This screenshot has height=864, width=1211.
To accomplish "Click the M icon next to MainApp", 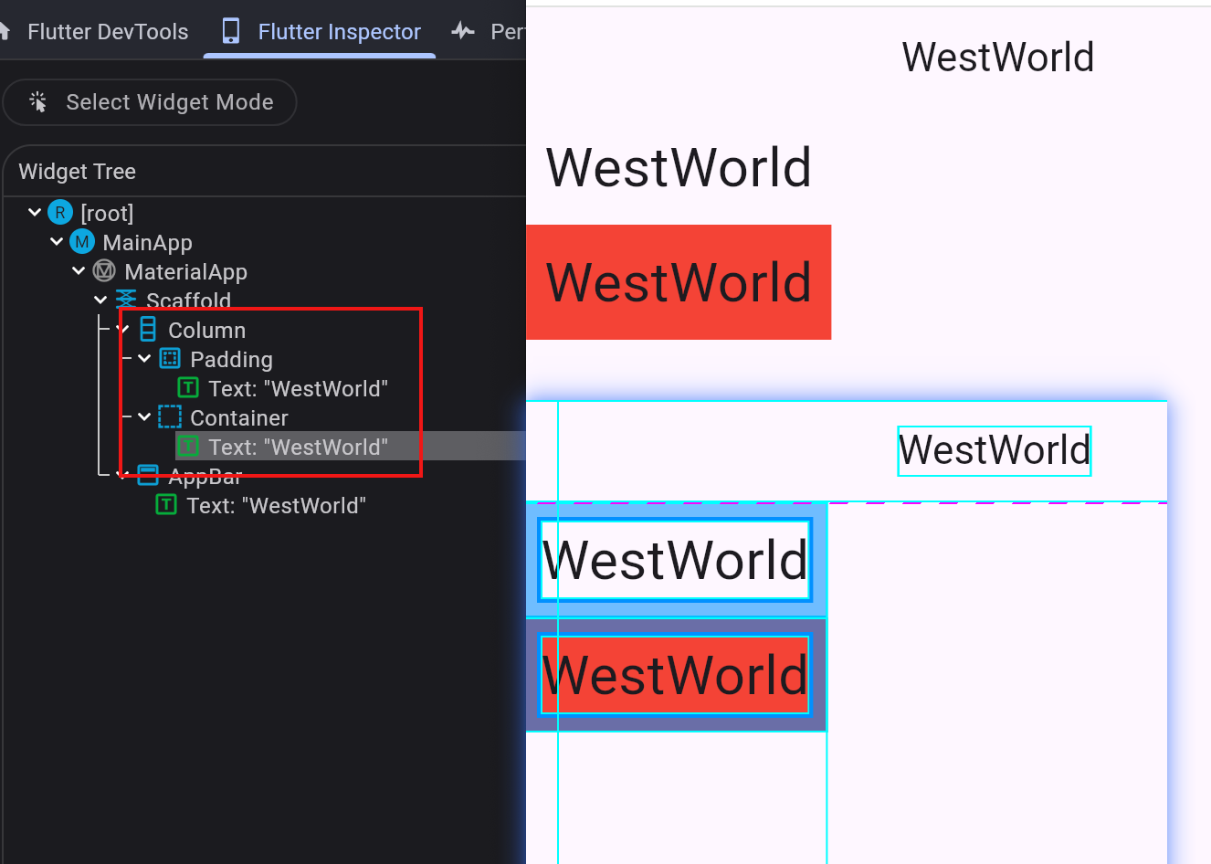I will (x=82, y=242).
